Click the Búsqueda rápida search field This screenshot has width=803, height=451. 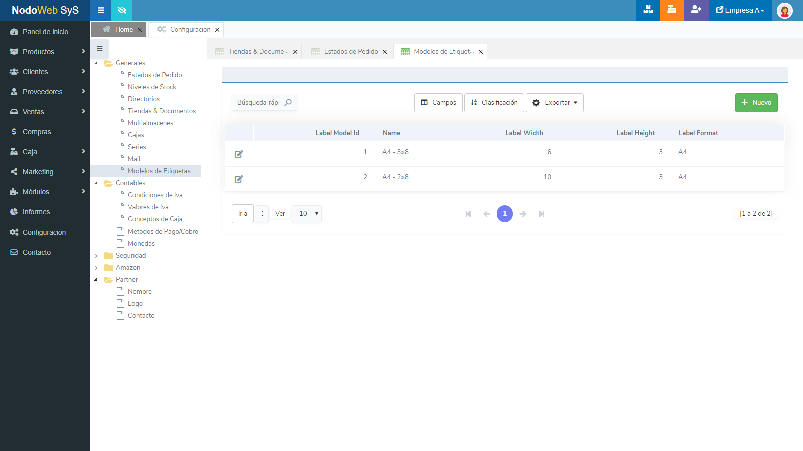tap(259, 103)
